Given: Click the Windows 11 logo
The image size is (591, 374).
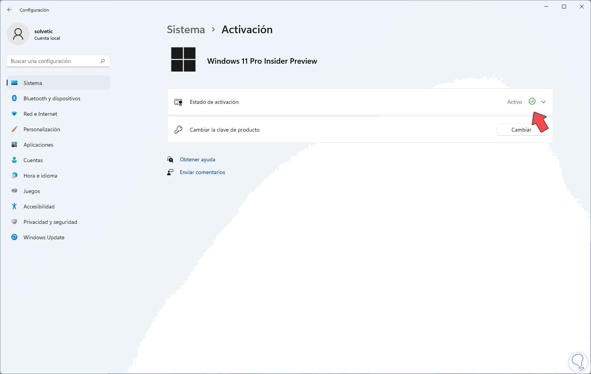Looking at the screenshot, I should tap(183, 59).
